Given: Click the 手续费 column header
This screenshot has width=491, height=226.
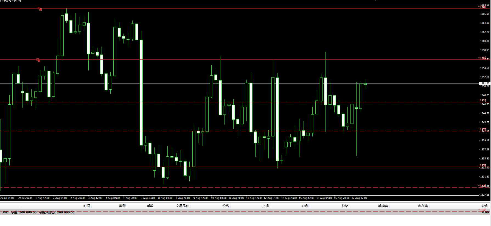Looking at the screenshot, I should pyautogui.click(x=383, y=206).
